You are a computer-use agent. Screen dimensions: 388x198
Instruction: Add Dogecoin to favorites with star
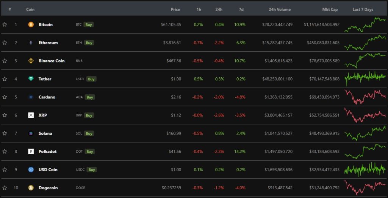(5, 187)
